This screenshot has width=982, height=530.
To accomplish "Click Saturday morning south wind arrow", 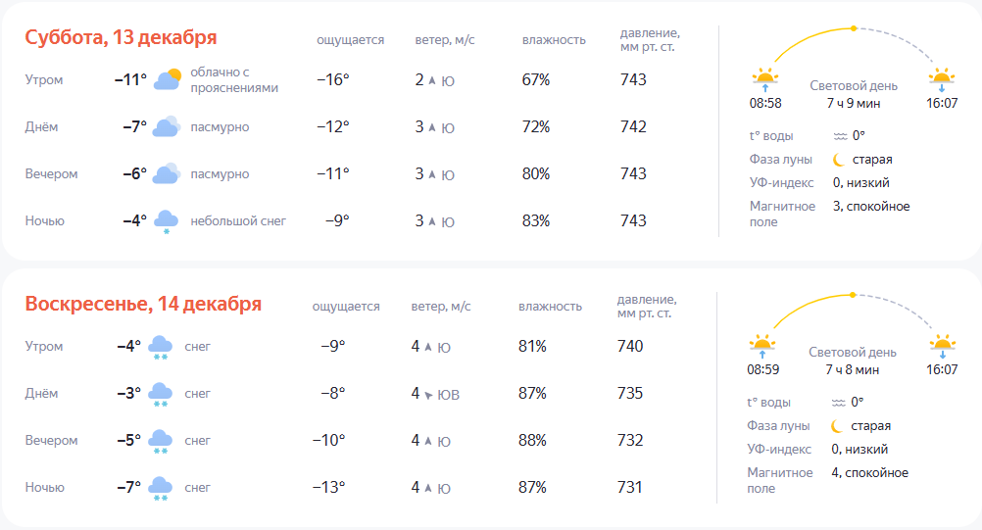I will point(431,80).
